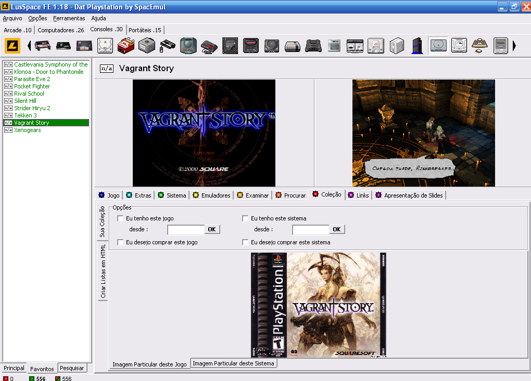
Task: Click the red-green status icon showing 556
Action: 58,378
